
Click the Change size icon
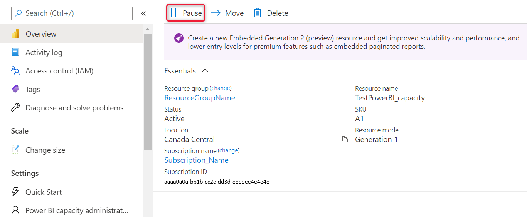(15, 150)
